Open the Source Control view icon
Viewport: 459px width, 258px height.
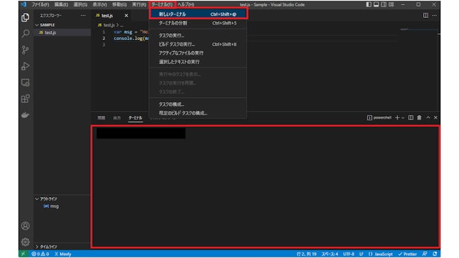pyautogui.click(x=26, y=50)
